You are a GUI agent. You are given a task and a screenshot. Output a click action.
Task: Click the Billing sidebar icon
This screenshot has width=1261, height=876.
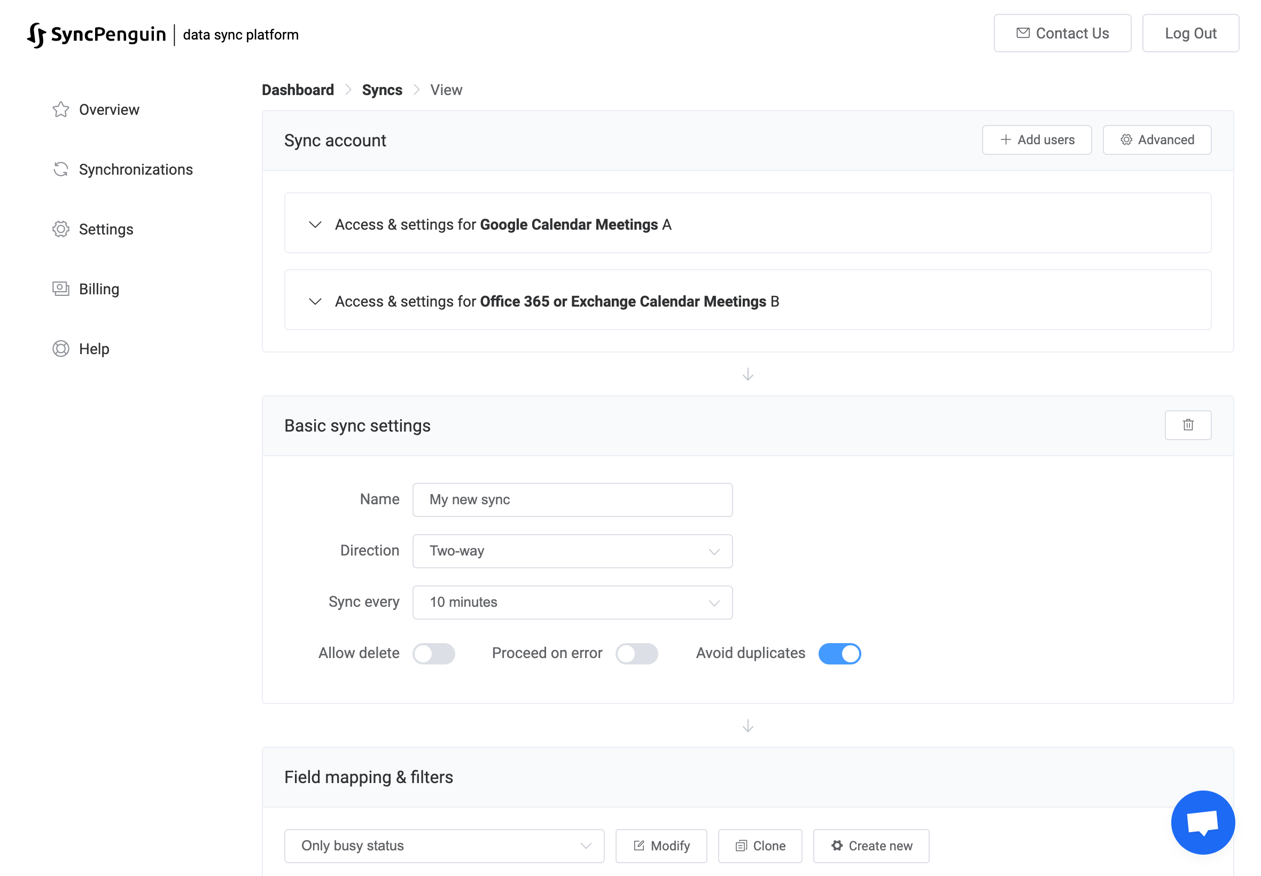click(61, 289)
